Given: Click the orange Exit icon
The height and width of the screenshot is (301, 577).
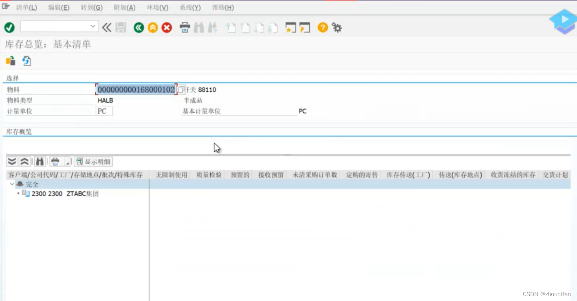Looking at the screenshot, I should pos(153,28).
